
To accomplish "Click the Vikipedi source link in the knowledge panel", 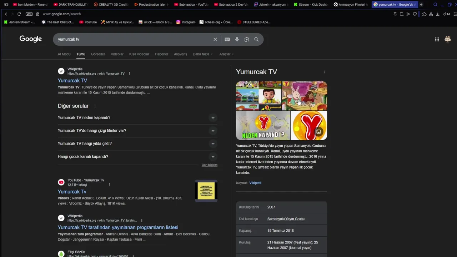I will click(255, 183).
